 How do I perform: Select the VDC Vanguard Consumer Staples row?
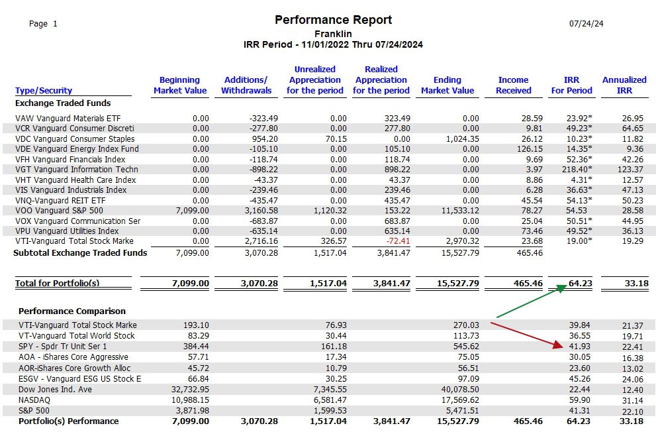coord(329,138)
